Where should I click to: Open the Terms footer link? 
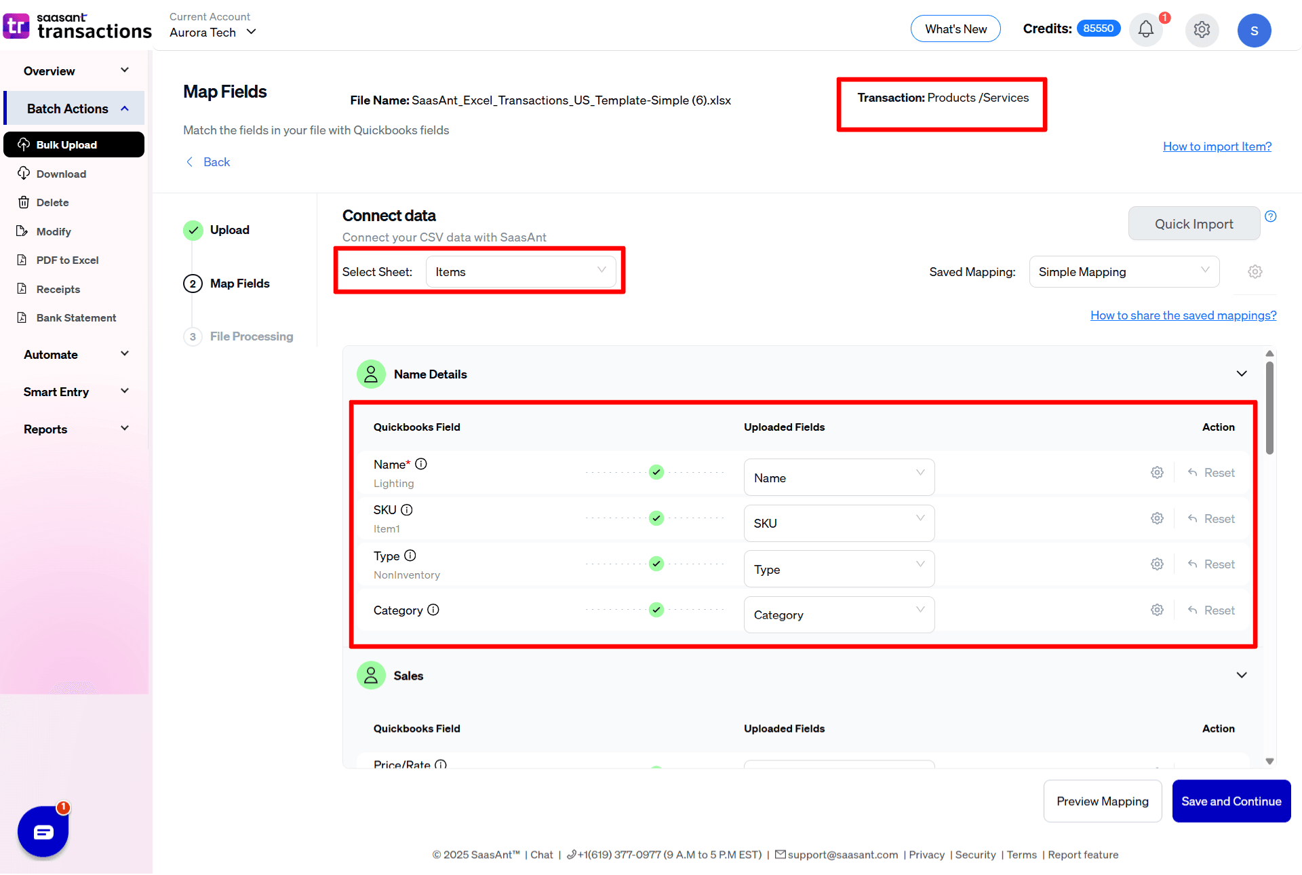1021,855
